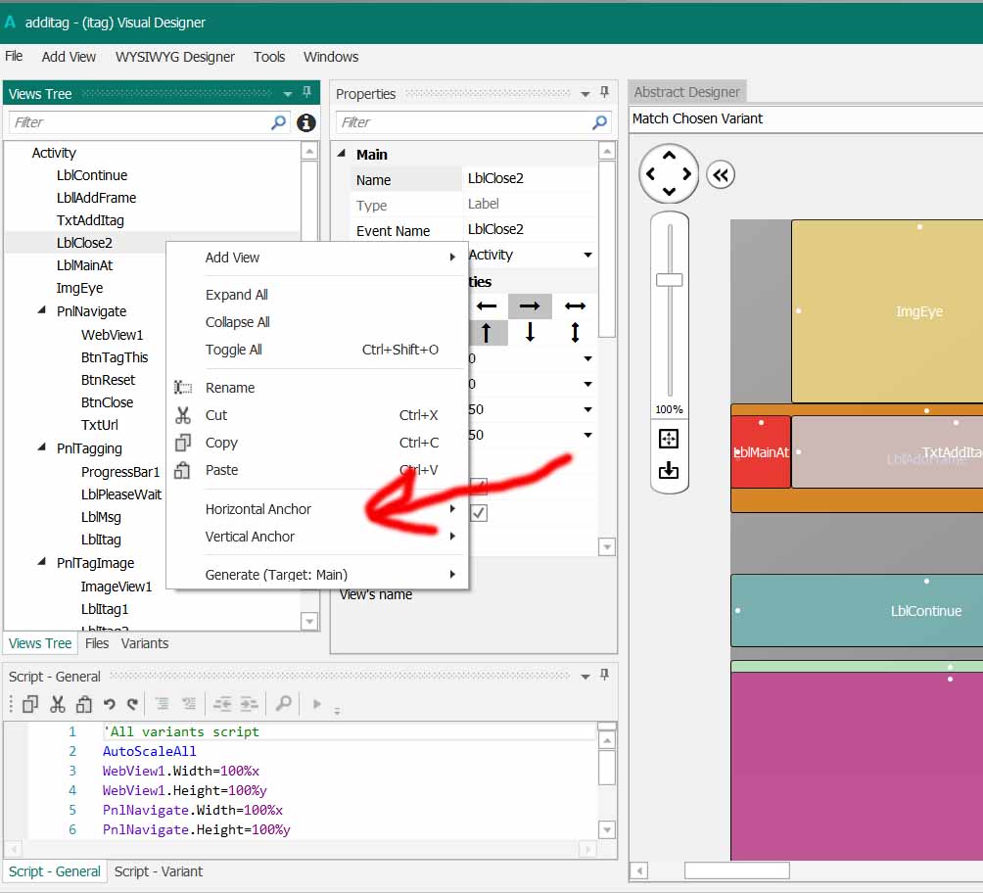Select the bottom vertical anchor arrow

(530, 332)
